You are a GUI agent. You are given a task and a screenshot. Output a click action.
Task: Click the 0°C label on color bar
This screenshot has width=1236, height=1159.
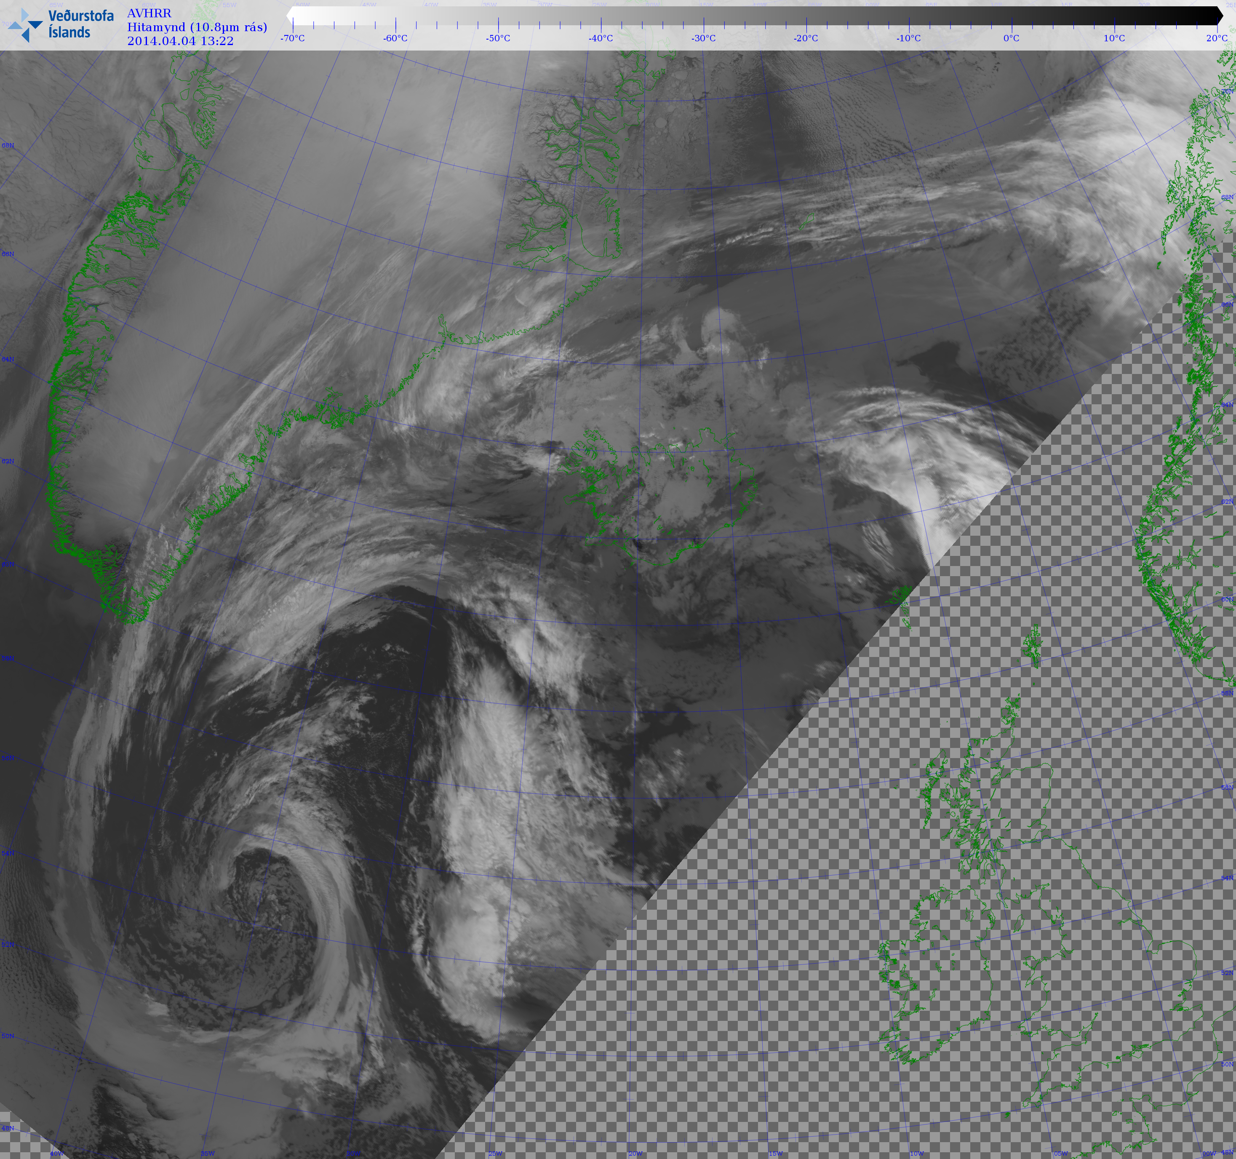[1012, 39]
